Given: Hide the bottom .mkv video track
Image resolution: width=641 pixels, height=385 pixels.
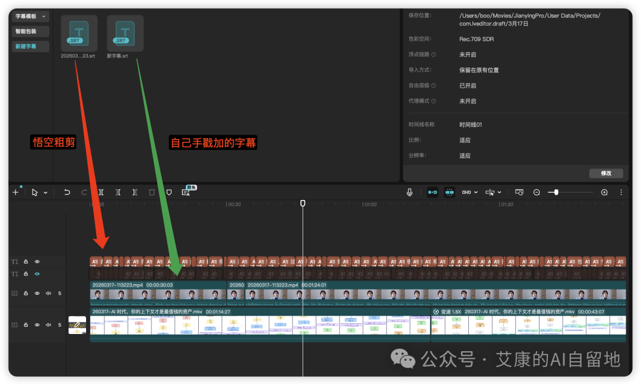Looking at the screenshot, I should tap(37, 325).
